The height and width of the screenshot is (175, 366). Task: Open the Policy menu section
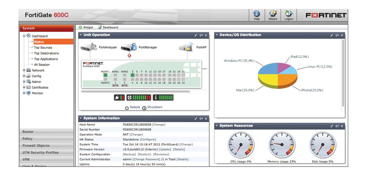tap(27, 138)
